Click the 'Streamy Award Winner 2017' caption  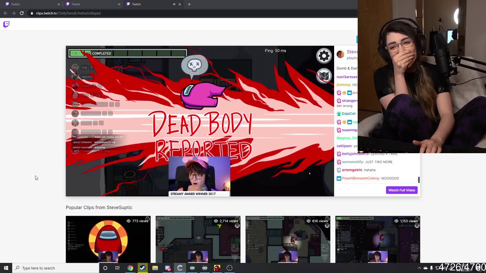(193, 194)
